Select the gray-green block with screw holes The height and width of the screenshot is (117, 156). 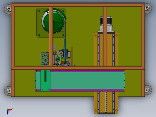pos(45,59)
